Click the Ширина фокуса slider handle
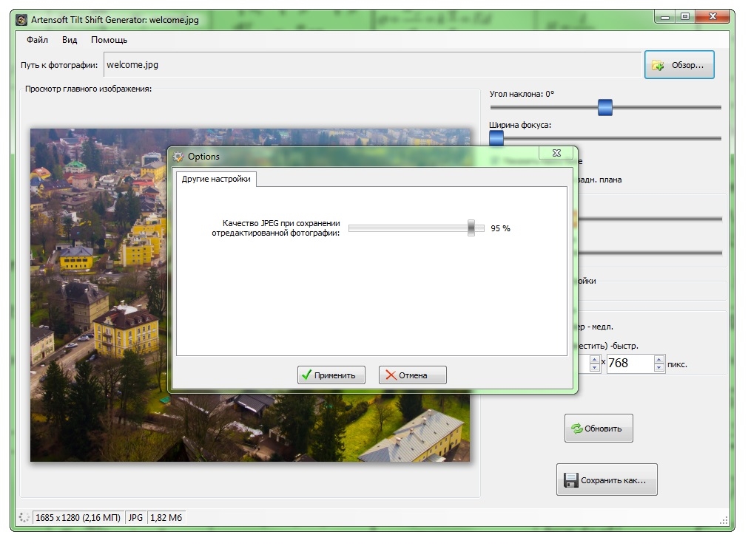Screen dimensions: 748x546 pos(496,138)
